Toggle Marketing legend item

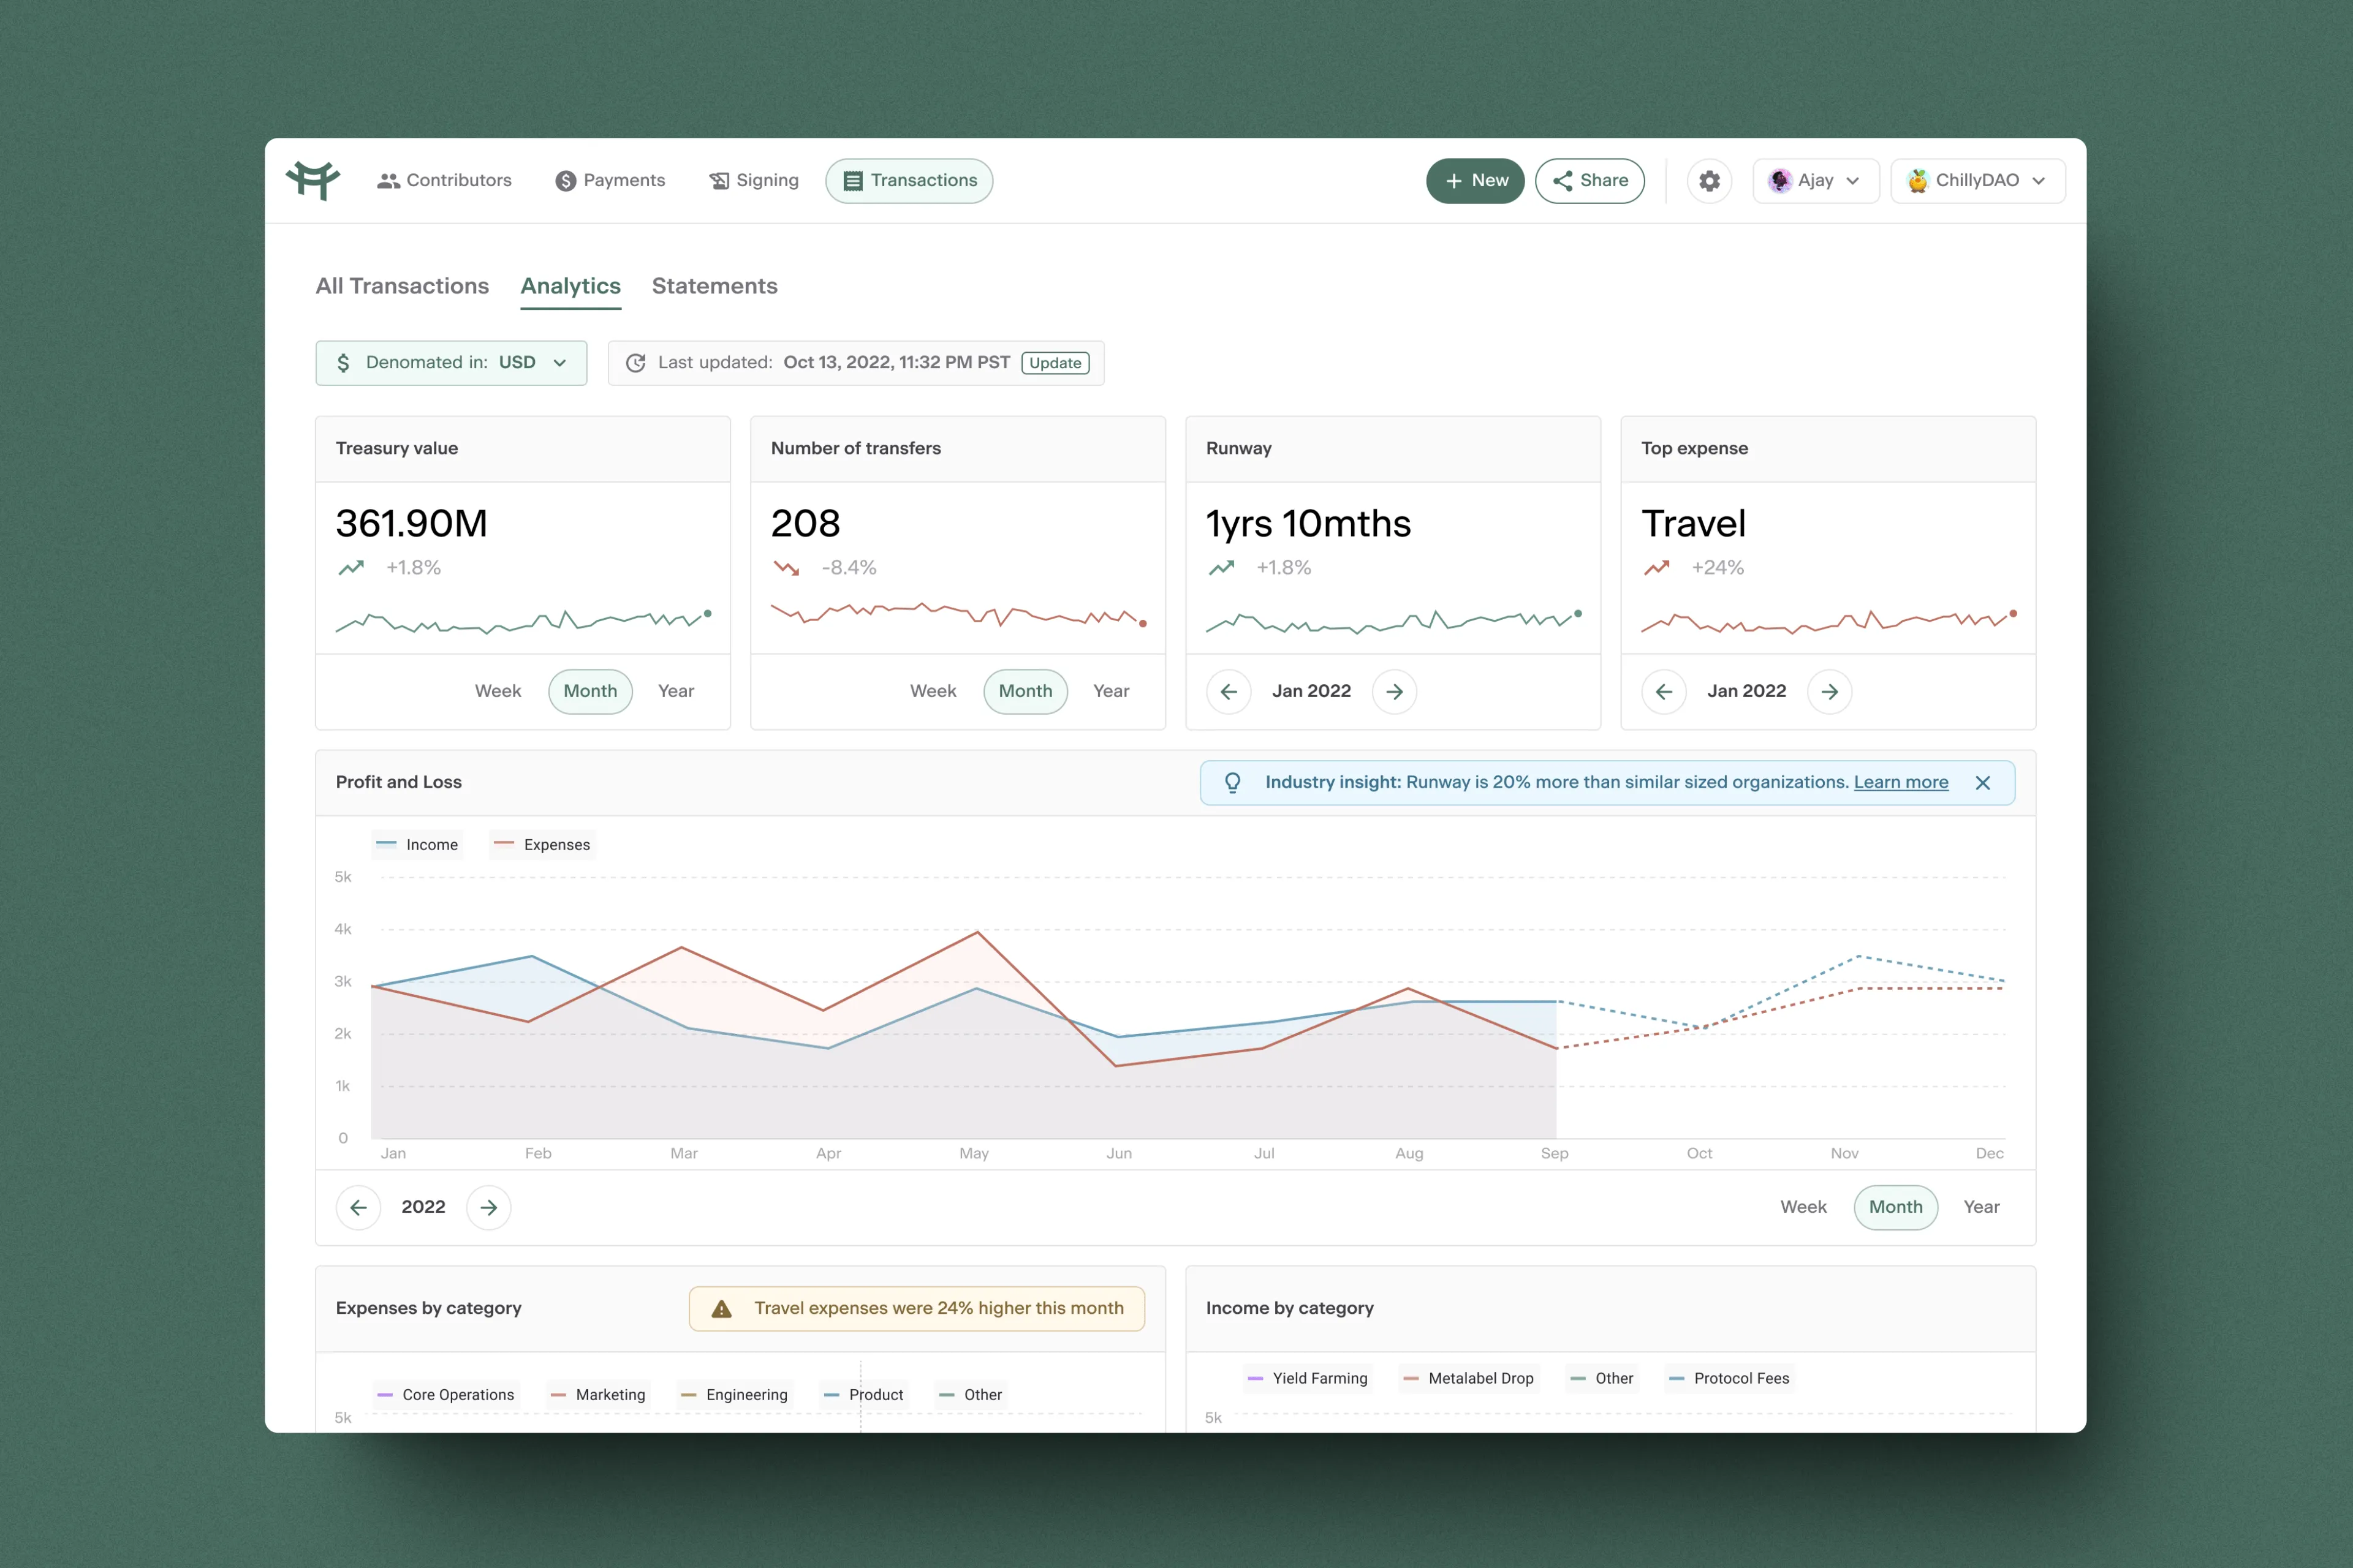coord(598,1395)
